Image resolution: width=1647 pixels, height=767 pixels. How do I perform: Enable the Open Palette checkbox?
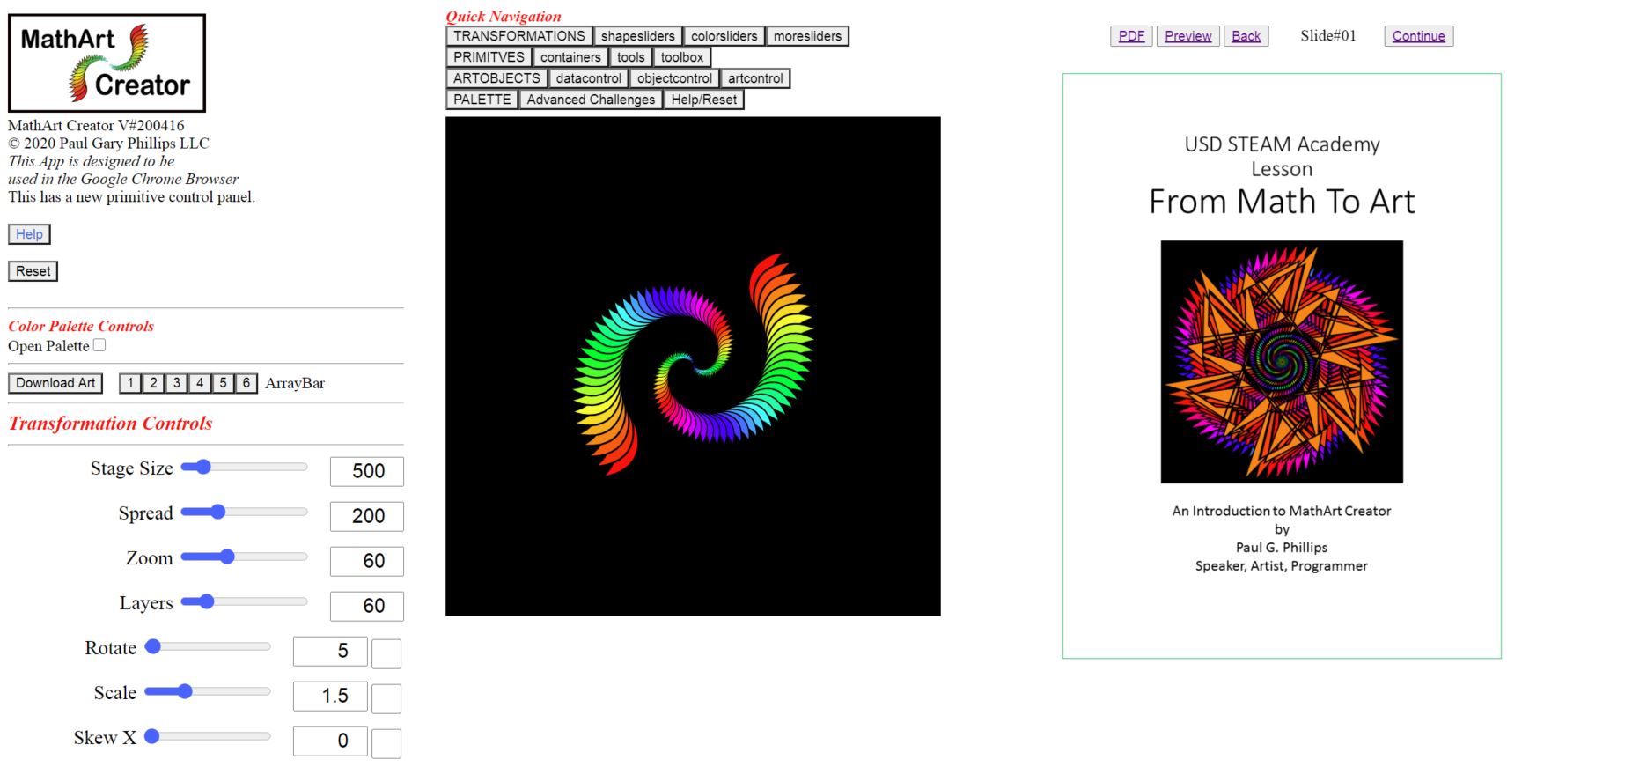99,345
